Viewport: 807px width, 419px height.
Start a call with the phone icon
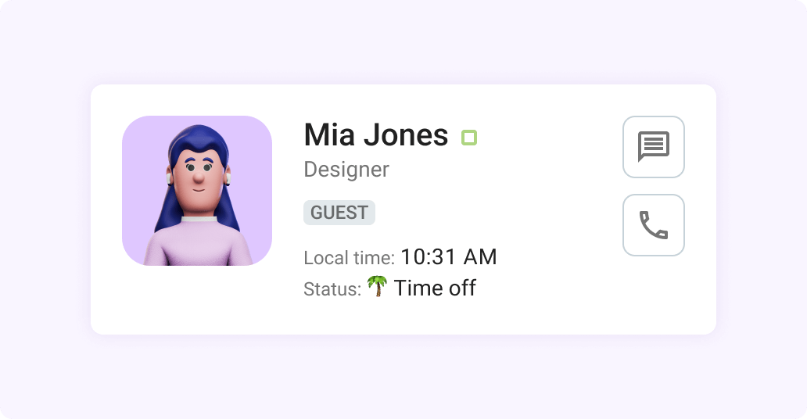(654, 225)
